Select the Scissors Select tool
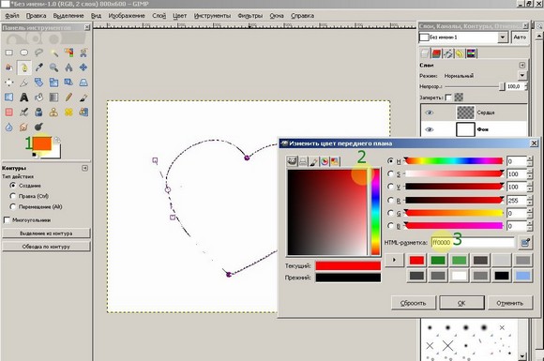The width and height of the screenshot is (544, 361). [x=83, y=53]
